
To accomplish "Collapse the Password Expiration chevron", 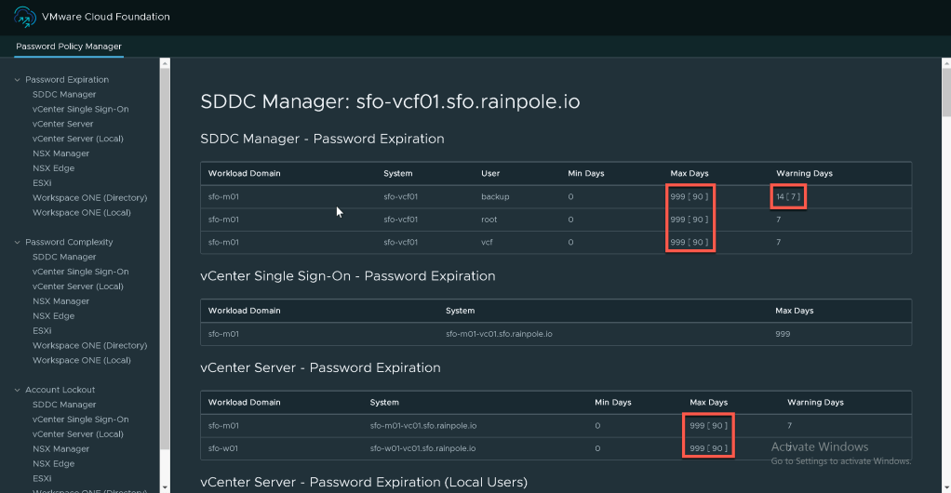I will click(x=17, y=80).
